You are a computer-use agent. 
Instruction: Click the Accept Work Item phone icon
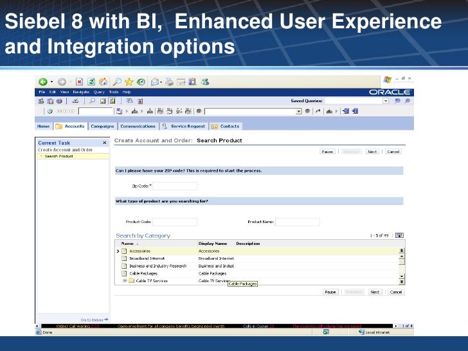pos(134,111)
